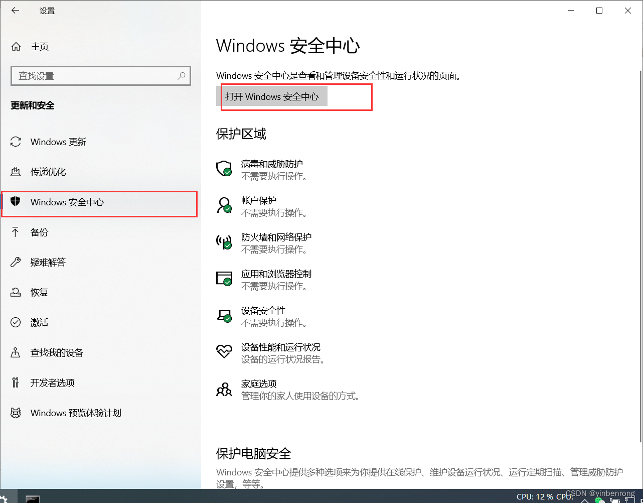Viewport: 643px width, 503px height.
Task: Click the page title Windows 安全中心
Action: [x=288, y=46]
